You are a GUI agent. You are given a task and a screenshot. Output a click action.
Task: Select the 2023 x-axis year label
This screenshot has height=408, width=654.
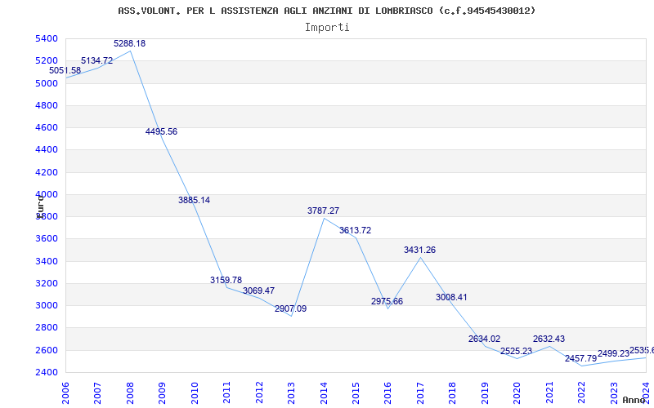614,393
